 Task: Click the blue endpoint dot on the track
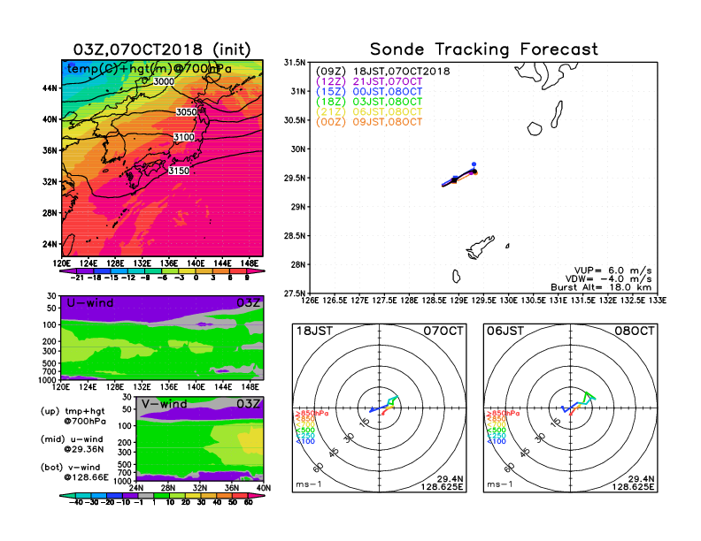coord(474,164)
